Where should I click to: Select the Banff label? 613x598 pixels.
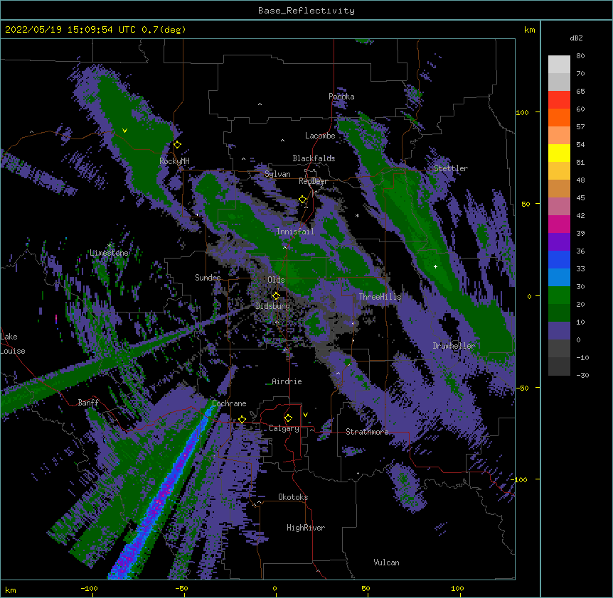88,403
